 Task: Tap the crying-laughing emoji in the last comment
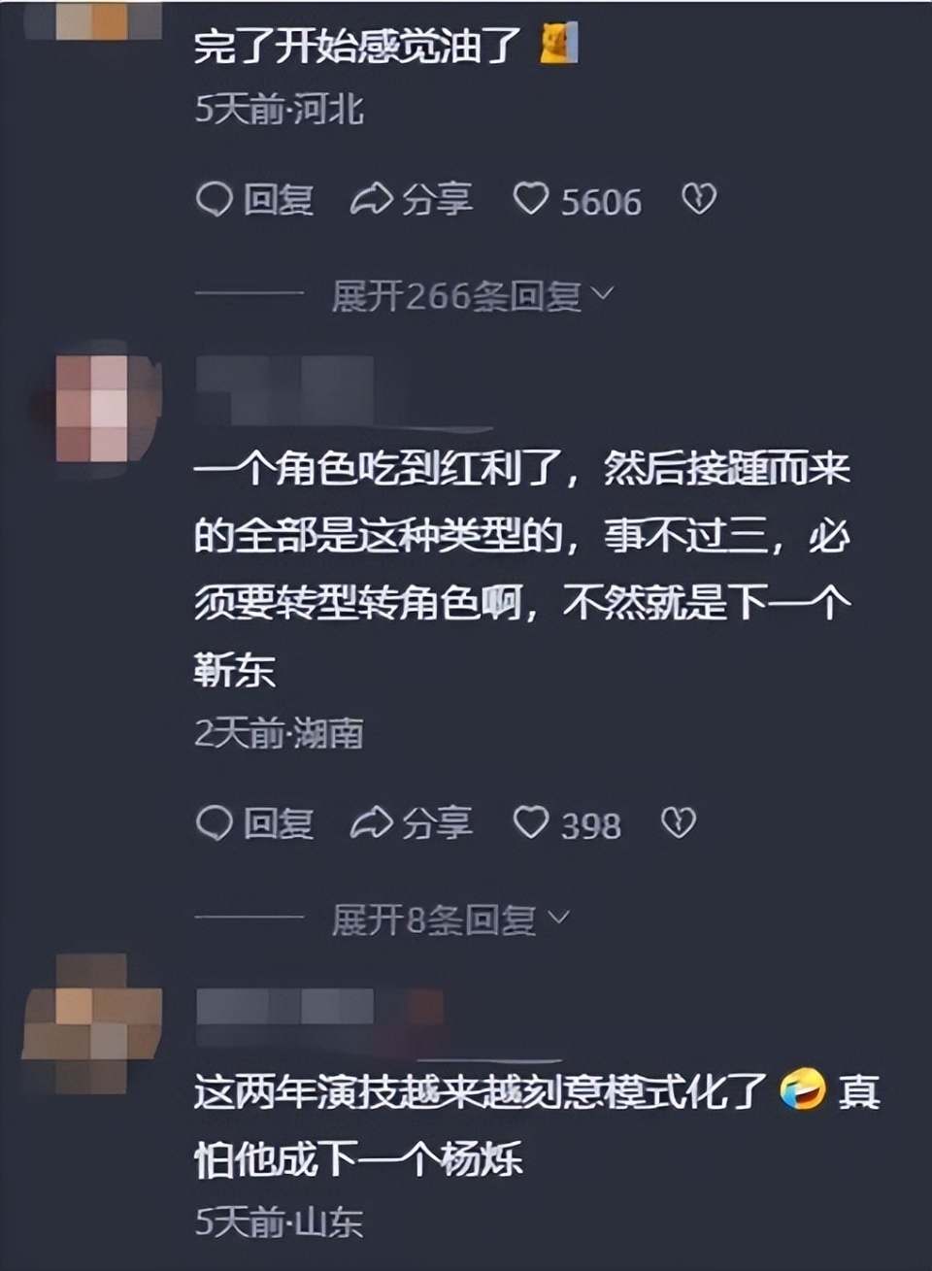tap(802, 1090)
